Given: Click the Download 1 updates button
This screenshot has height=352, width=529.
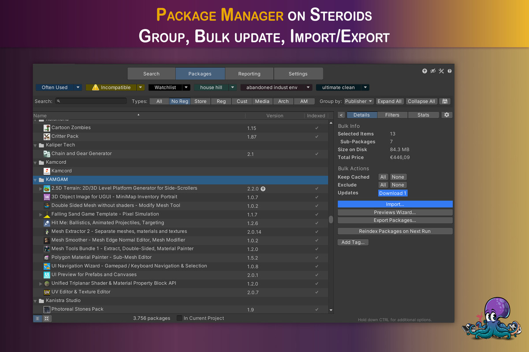Looking at the screenshot, I should 392,193.
